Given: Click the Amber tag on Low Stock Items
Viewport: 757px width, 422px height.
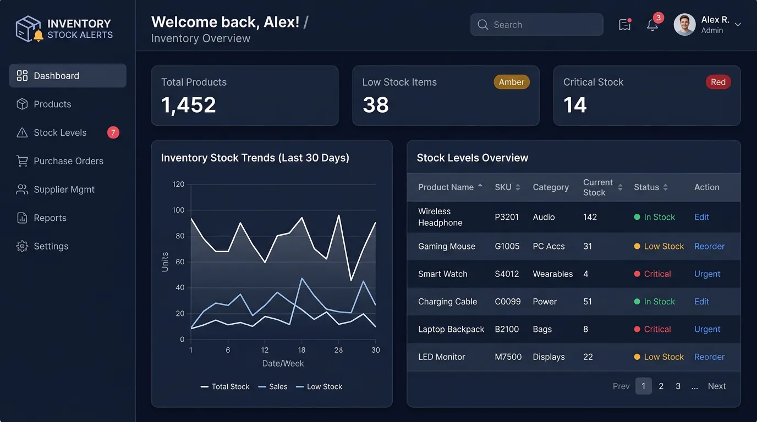Looking at the screenshot, I should pos(512,82).
